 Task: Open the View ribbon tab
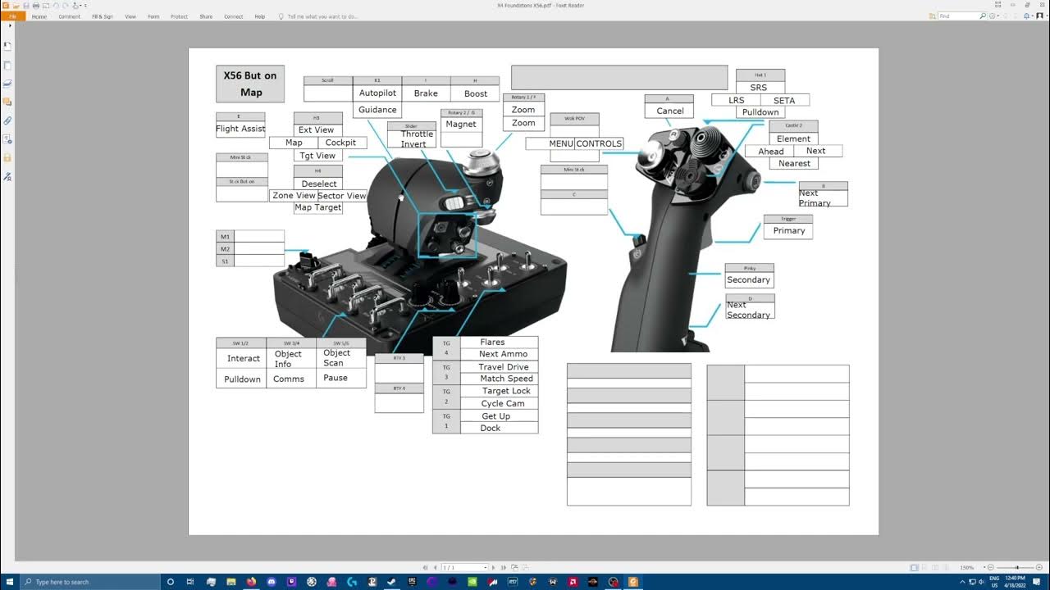coord(130,16)
